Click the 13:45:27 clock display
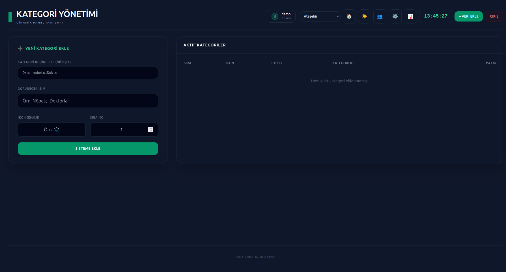 tap(436, 16)
